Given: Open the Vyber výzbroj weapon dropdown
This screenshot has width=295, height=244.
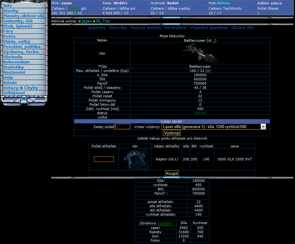Looking at the screenshot, I should click(x=214, y=127).
